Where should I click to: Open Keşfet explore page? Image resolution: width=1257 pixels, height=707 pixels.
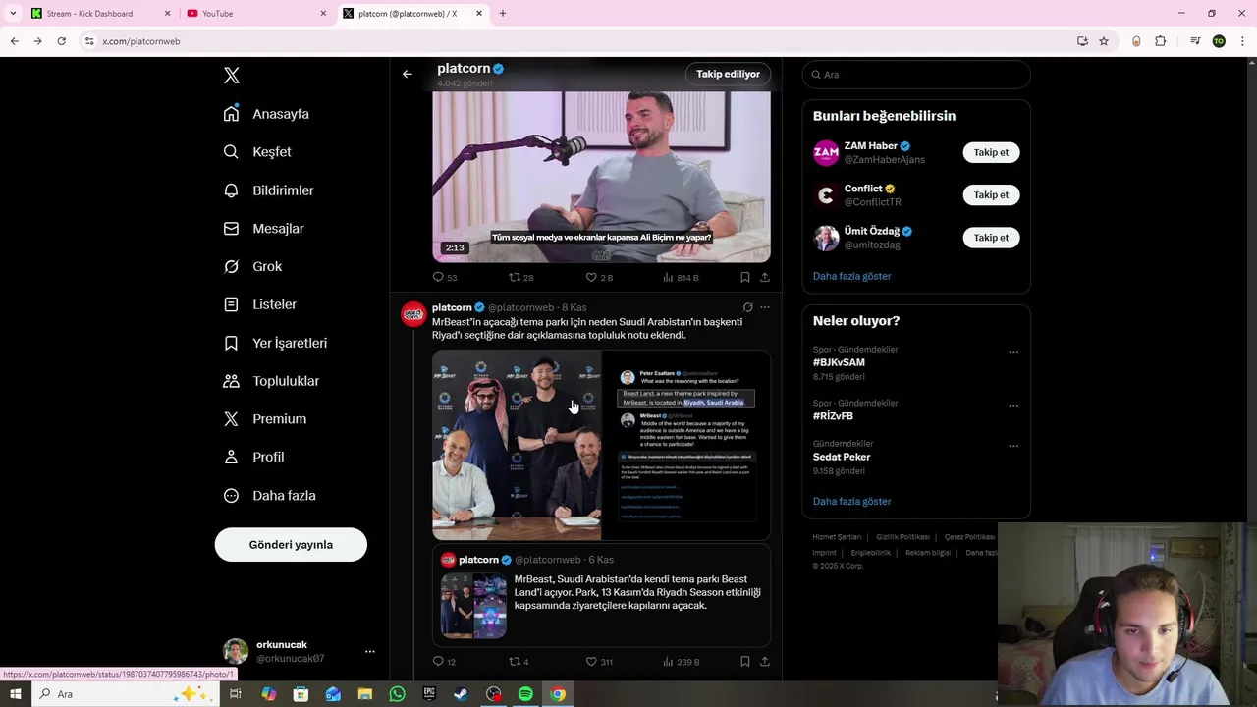[x=257, y=152]
